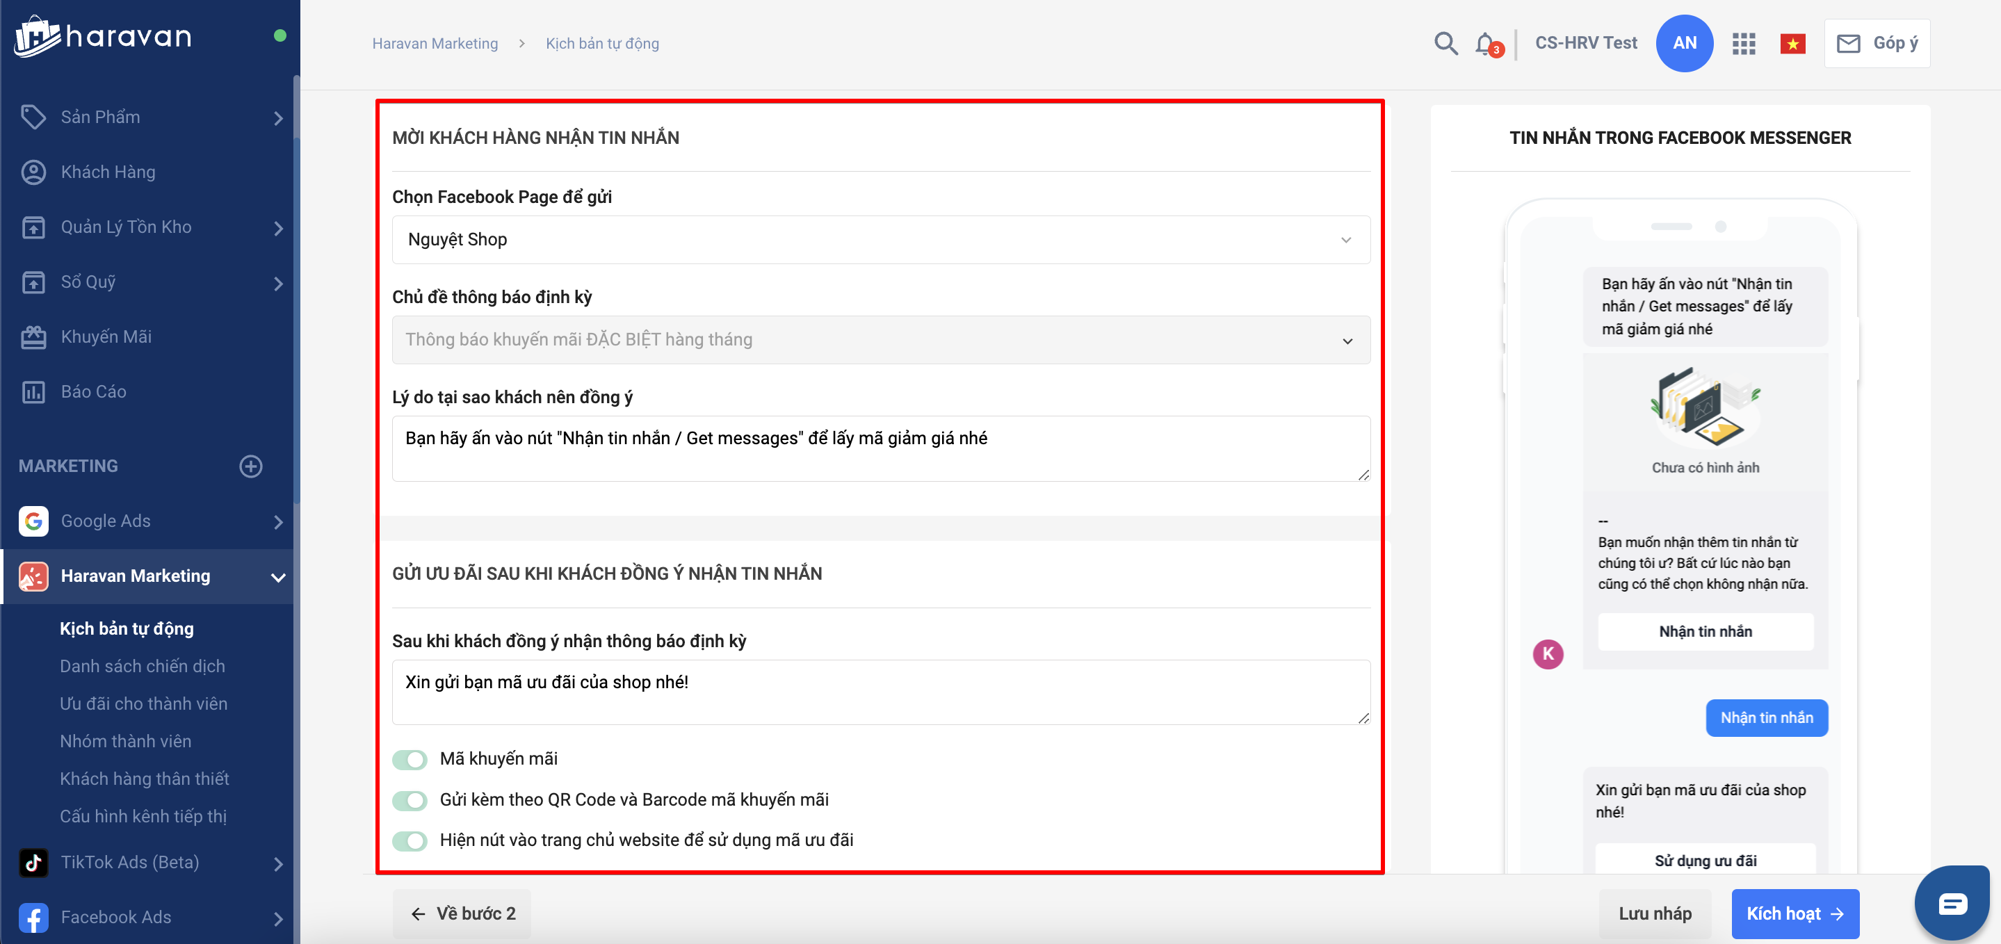Click the Haravan Marketing app icon

point(33,576)
